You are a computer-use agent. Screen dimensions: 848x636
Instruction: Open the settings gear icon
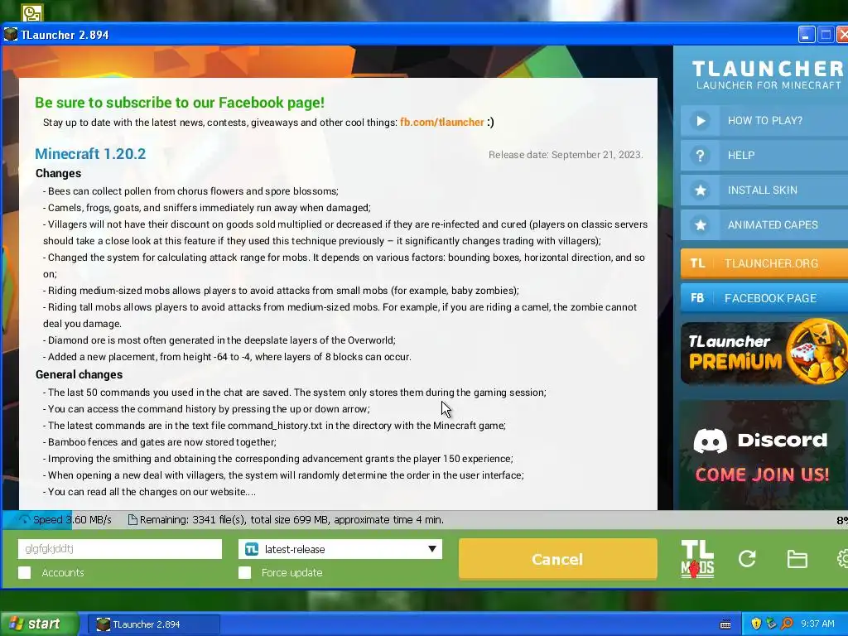click(842, 559)
